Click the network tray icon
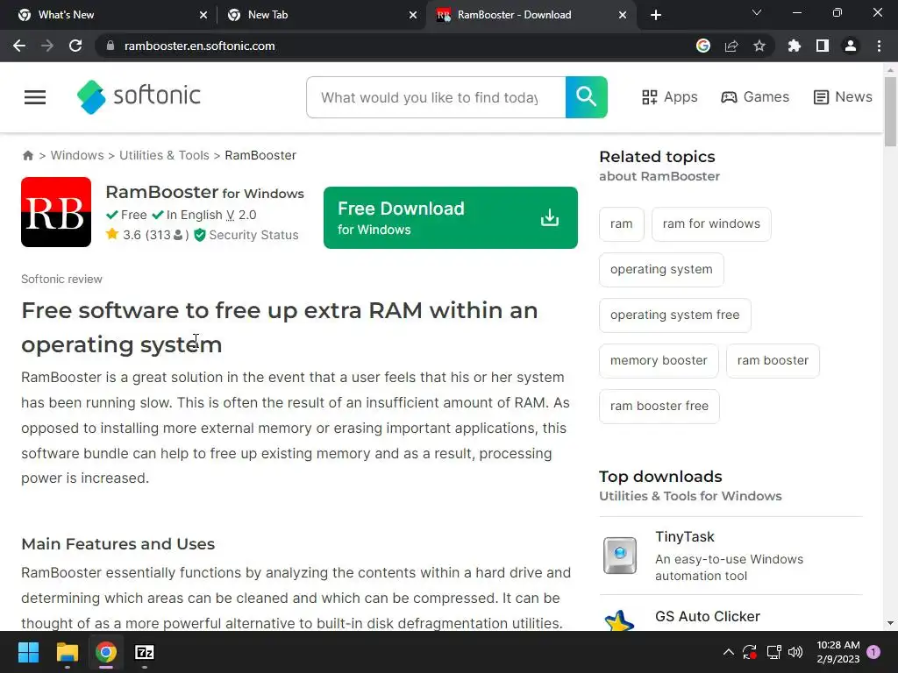 pyautogui.click(x=773, y=652)
